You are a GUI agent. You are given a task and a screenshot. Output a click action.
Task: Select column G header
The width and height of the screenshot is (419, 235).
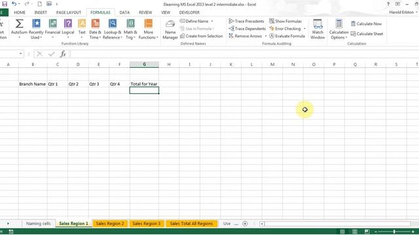[144, 65]
